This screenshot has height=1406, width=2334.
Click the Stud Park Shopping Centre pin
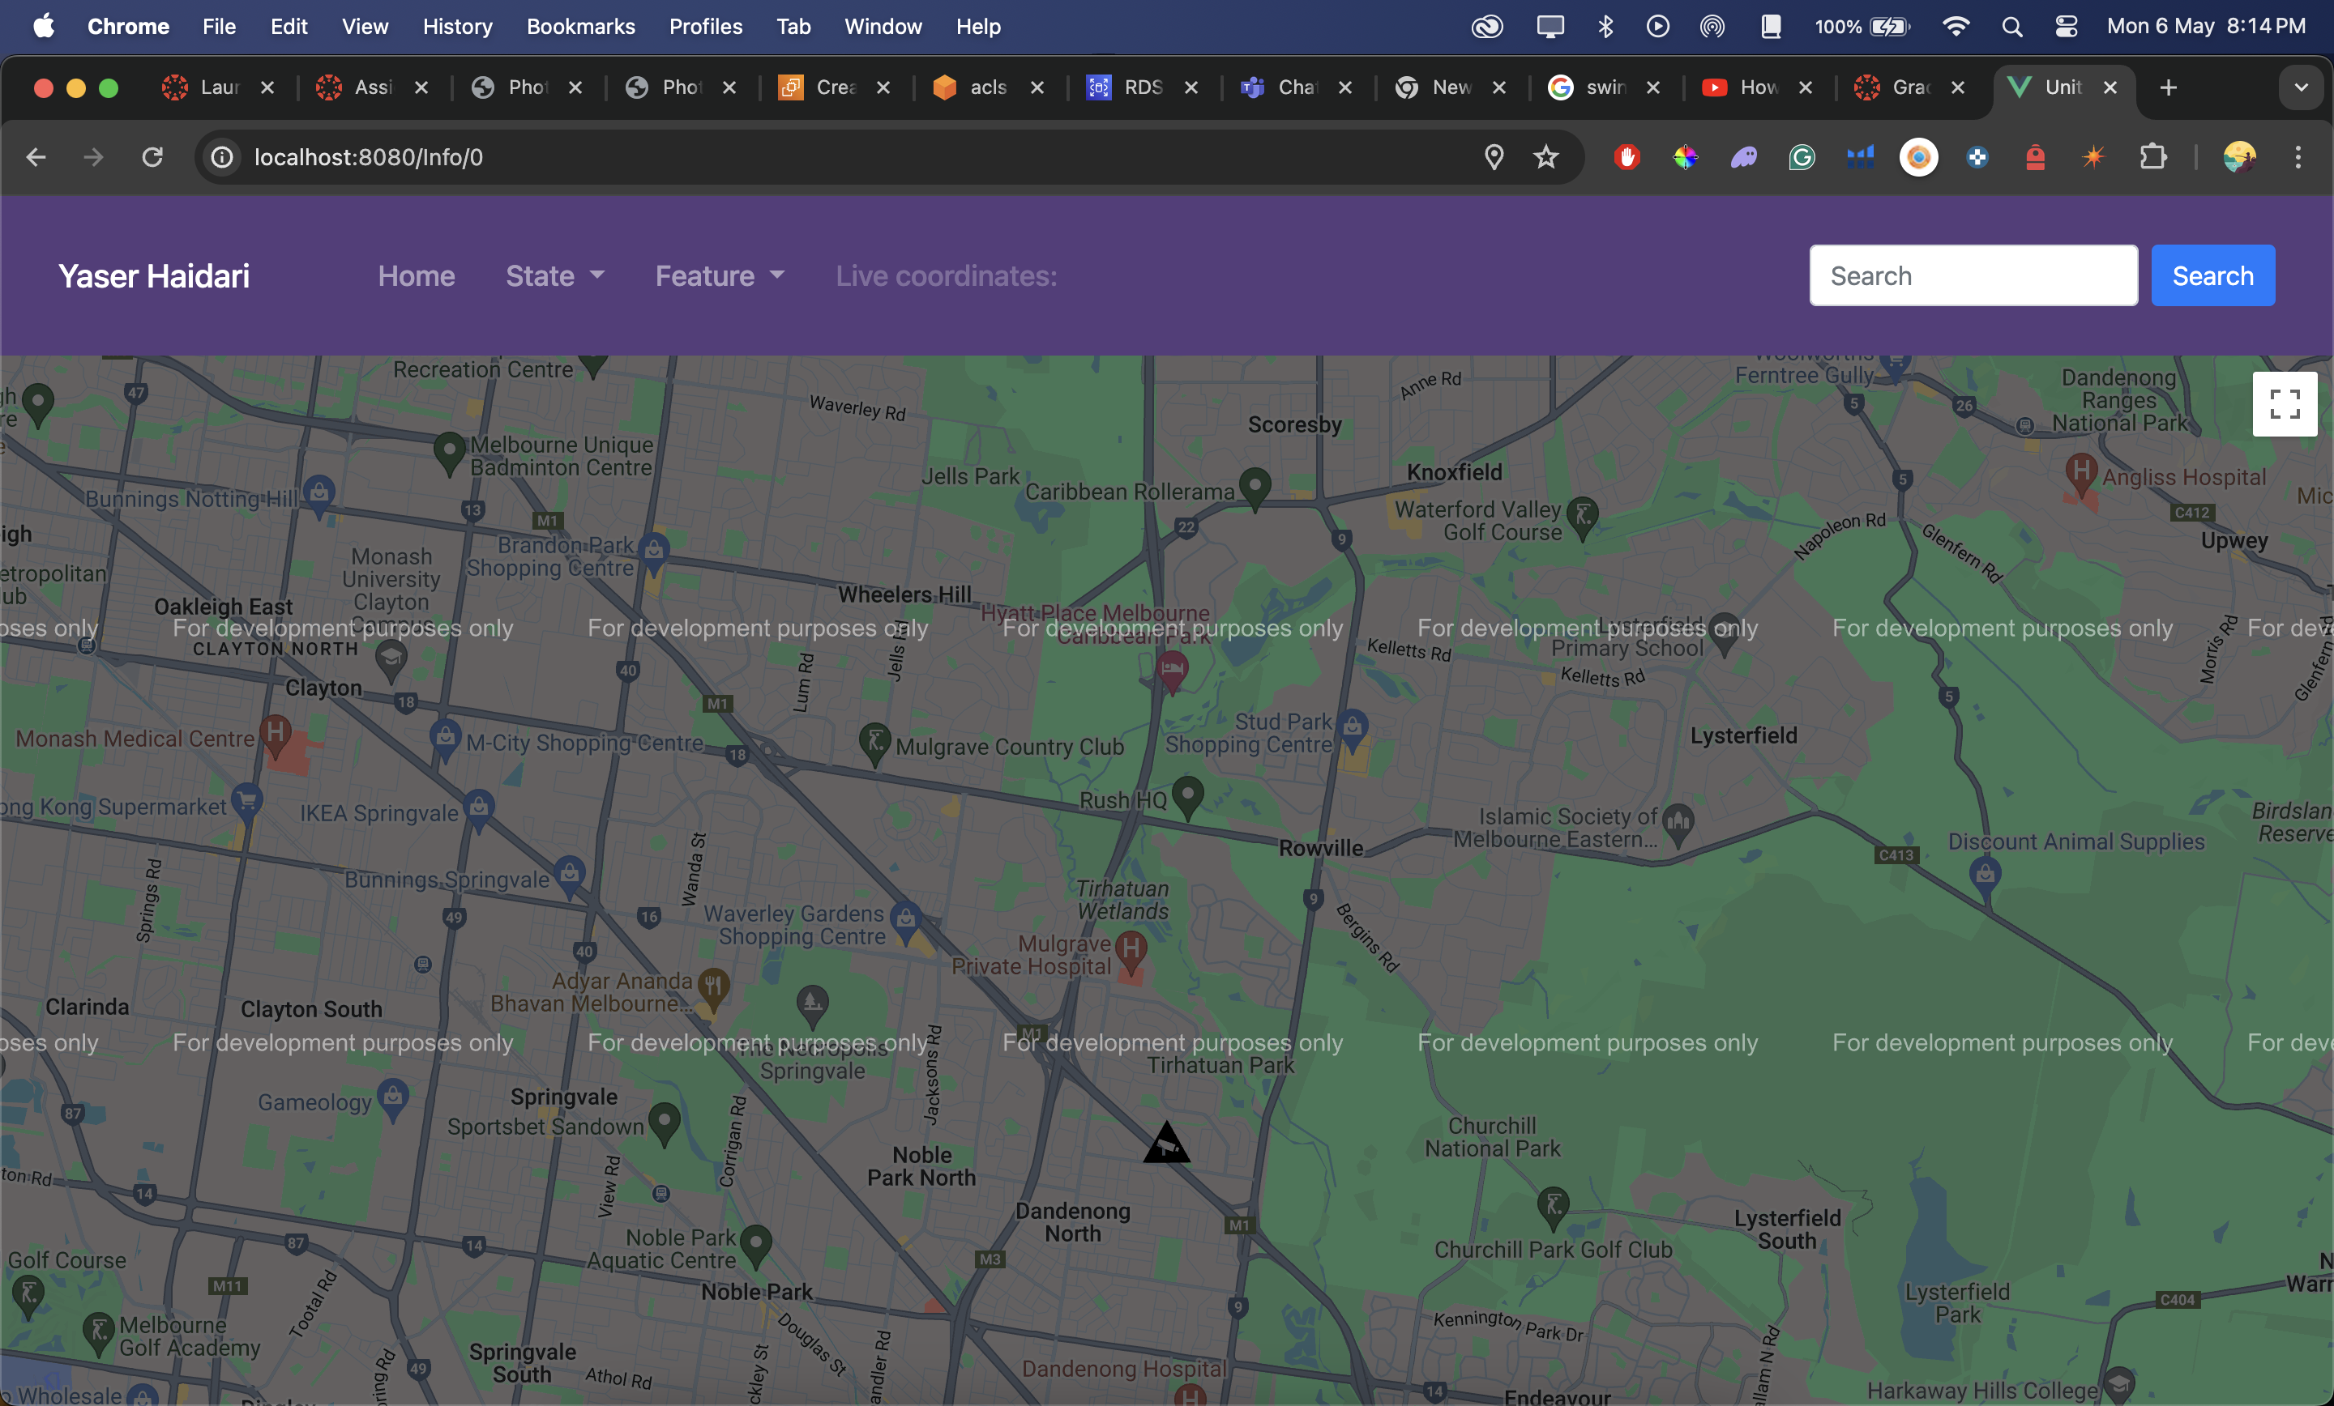click(x=1353, y=730)
